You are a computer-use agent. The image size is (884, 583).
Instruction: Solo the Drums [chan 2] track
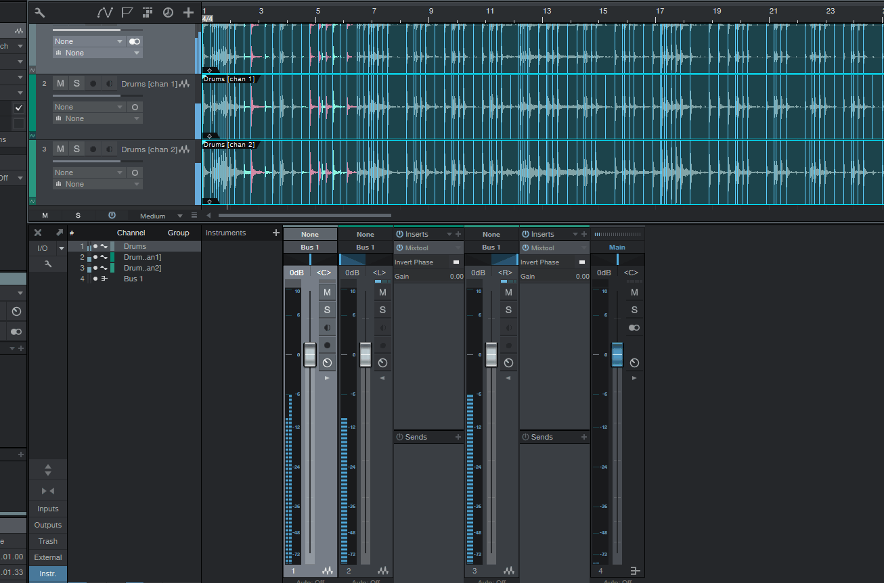click(x=76, y=149)
